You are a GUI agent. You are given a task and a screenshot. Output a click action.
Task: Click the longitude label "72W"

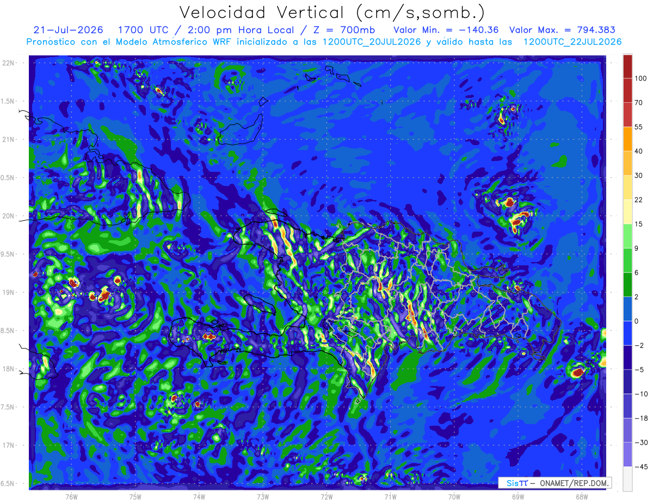click(326, 496)
